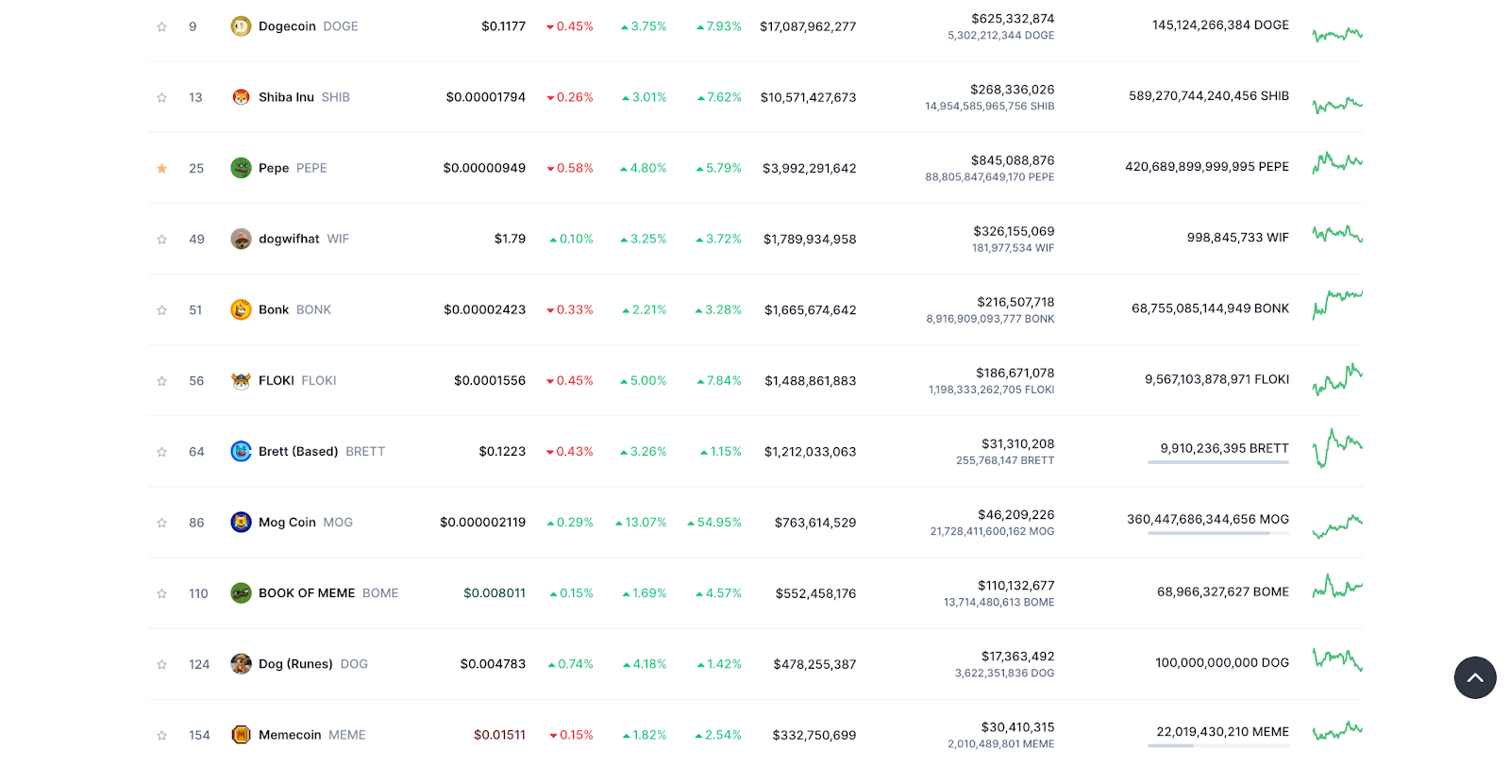Click the dogwifhat coin logo
The height and width of the screenshot is (766, 1510).
(x=241, y=239)
